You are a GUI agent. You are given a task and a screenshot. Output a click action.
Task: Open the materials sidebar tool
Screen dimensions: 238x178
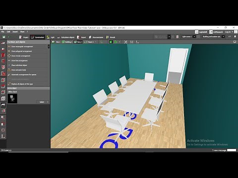tap(3, 111)
